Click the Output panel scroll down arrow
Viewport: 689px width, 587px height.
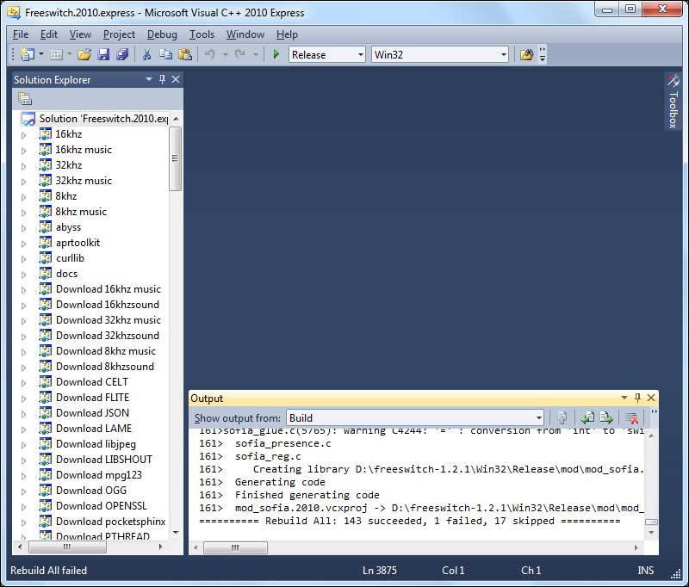pos(651,533)
